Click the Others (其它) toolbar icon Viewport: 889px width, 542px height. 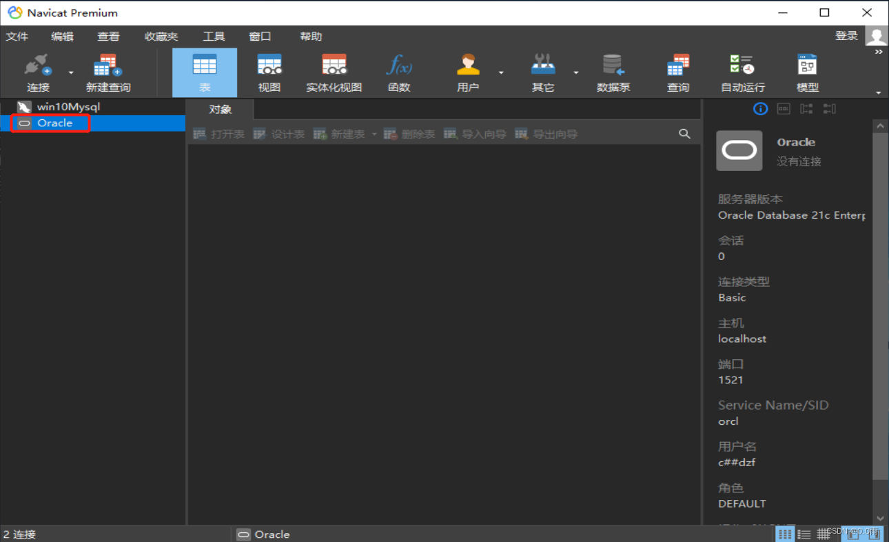tap(543, 72)
